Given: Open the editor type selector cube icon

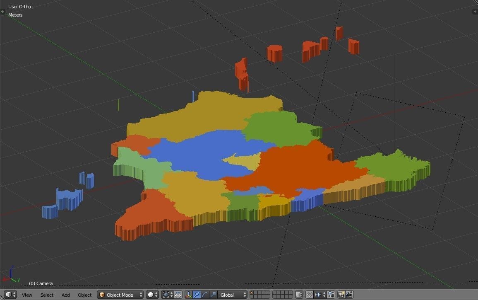Looking at the screenshot, I should [10, 295].
